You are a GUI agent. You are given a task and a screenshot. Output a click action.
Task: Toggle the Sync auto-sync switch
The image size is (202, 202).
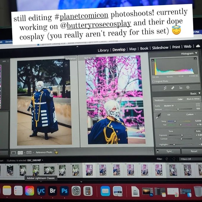(157, 151)
